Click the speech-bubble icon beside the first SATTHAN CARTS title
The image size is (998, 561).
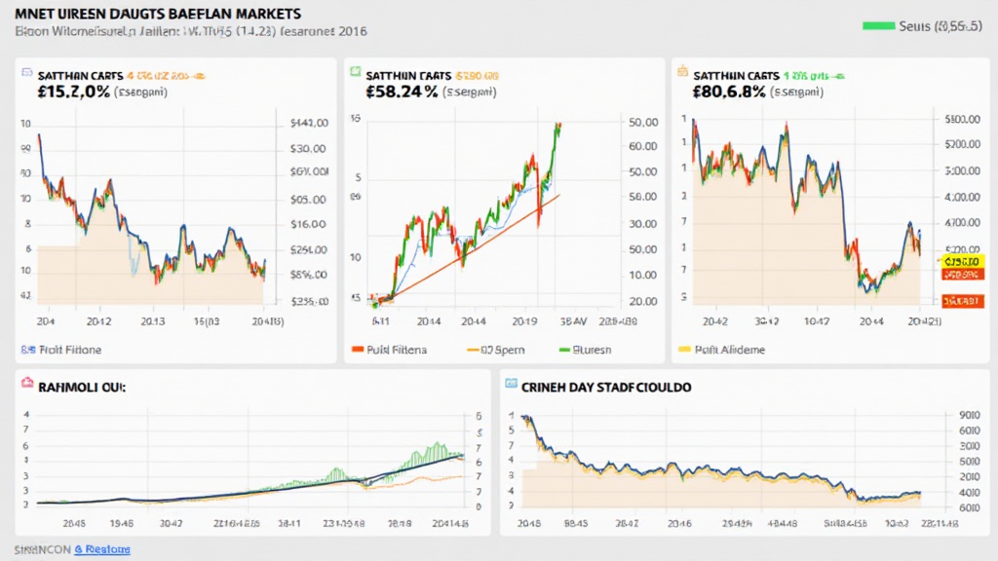click(x=26, y=72)
